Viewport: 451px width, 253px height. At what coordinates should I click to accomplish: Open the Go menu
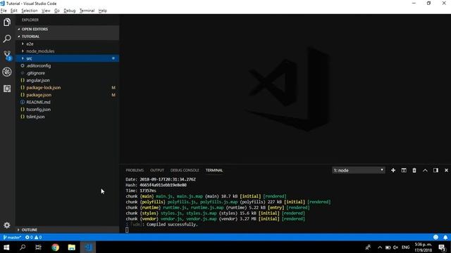tap(57, 11)
